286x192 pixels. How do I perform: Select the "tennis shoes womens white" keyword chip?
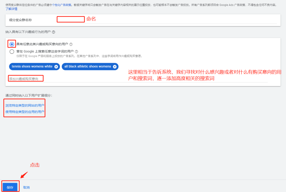tap(32, 67)
